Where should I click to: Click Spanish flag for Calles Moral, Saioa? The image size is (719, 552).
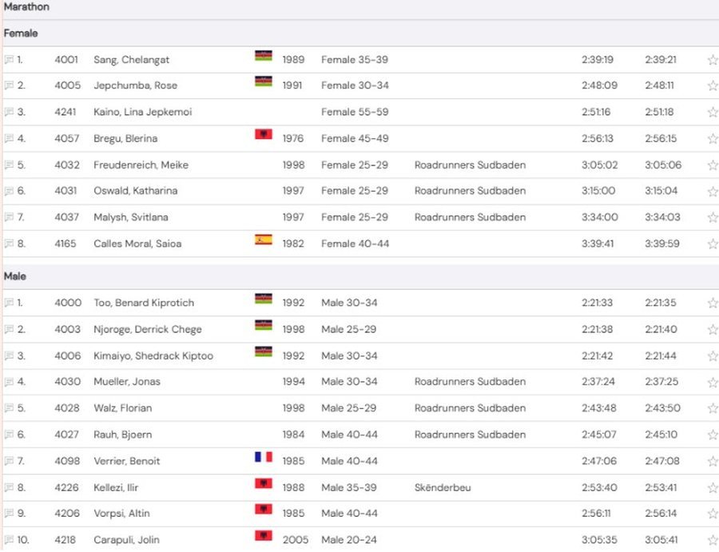pyautogui.click(x=264, y=240)
